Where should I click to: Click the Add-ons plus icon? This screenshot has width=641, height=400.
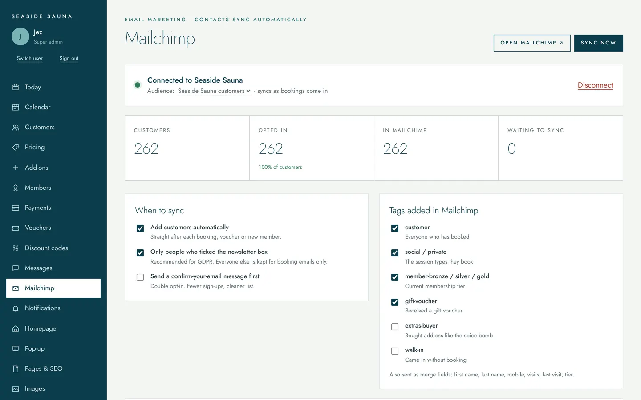pos(16,168)
